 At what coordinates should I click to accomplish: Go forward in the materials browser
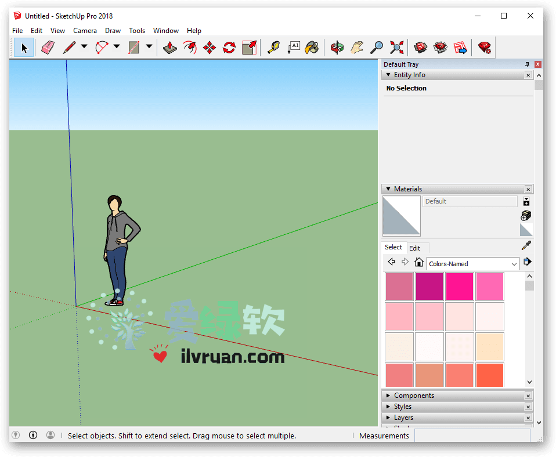click(x=405, y=262)
